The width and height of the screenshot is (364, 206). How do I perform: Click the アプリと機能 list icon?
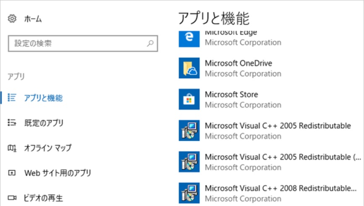tap(12, 98)
